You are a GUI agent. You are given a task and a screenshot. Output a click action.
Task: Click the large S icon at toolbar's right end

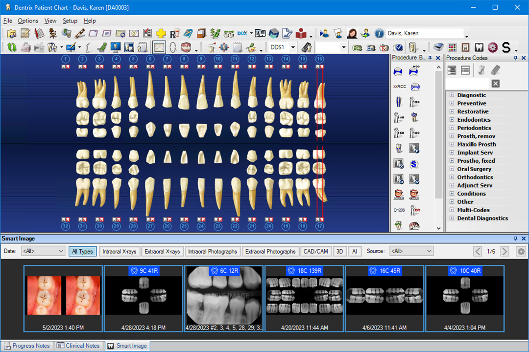pyautogui.click(x=505, y=47)
